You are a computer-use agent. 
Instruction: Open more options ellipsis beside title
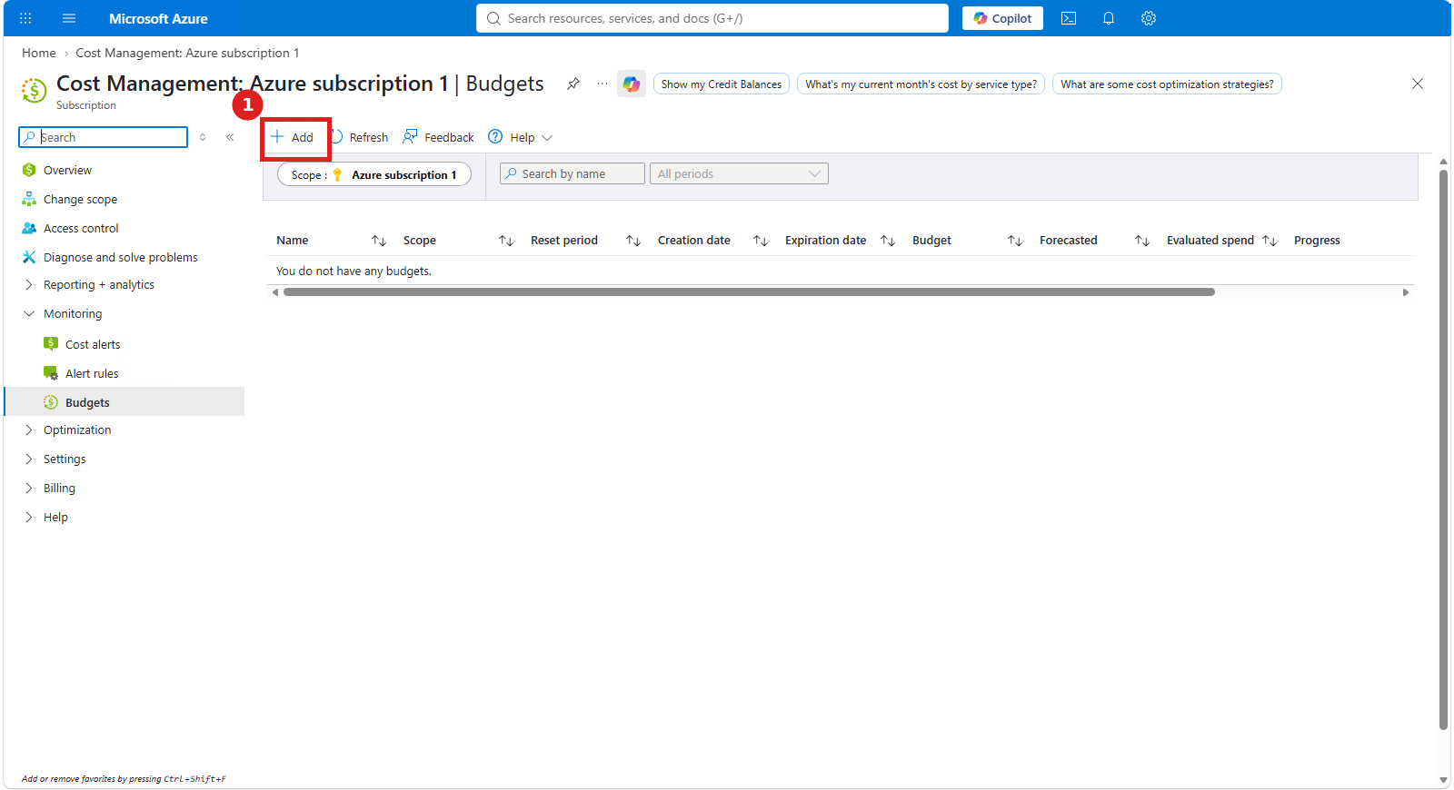603,84
